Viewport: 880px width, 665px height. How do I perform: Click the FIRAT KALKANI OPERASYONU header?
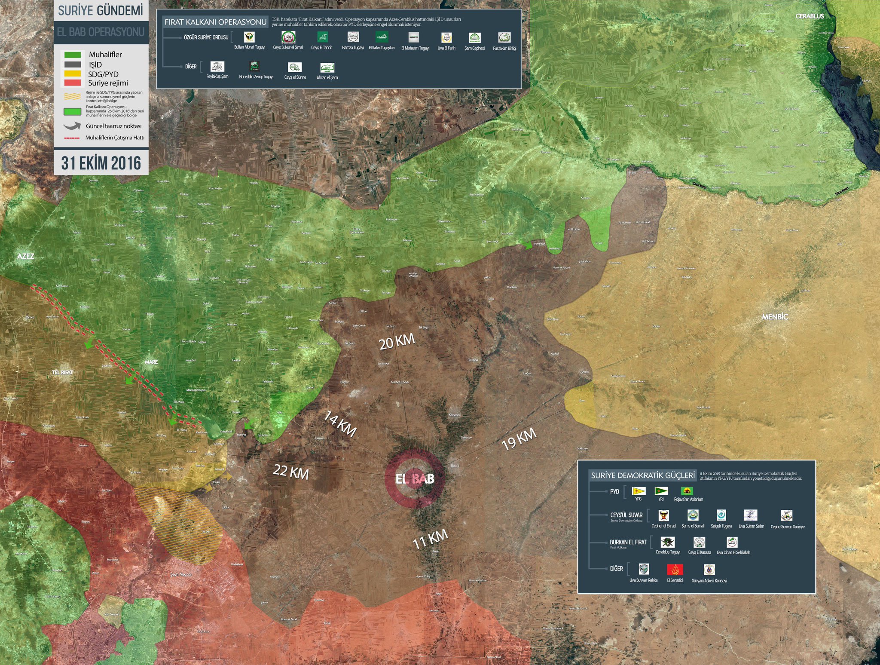215,22
